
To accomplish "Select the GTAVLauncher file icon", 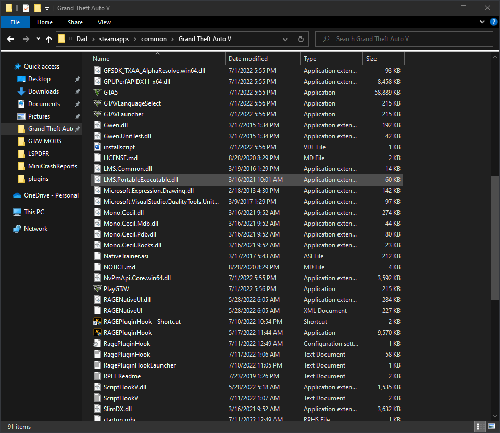I will tap(97, 114).
